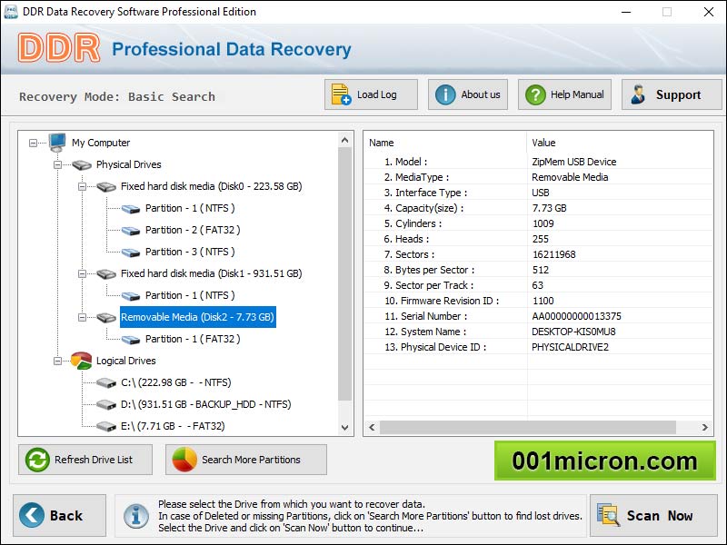Select Removable Media Disk2 drive

point(197,317)
